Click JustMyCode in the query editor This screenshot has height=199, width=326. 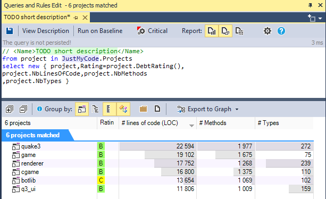[x=80, y=59]
